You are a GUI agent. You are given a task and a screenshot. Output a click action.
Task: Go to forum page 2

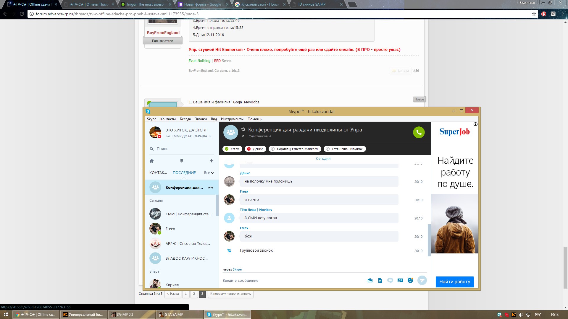(x=194, y=294)
